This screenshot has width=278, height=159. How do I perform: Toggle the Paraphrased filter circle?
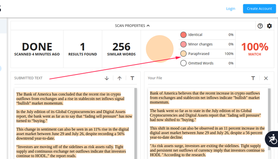click(183, 54)
